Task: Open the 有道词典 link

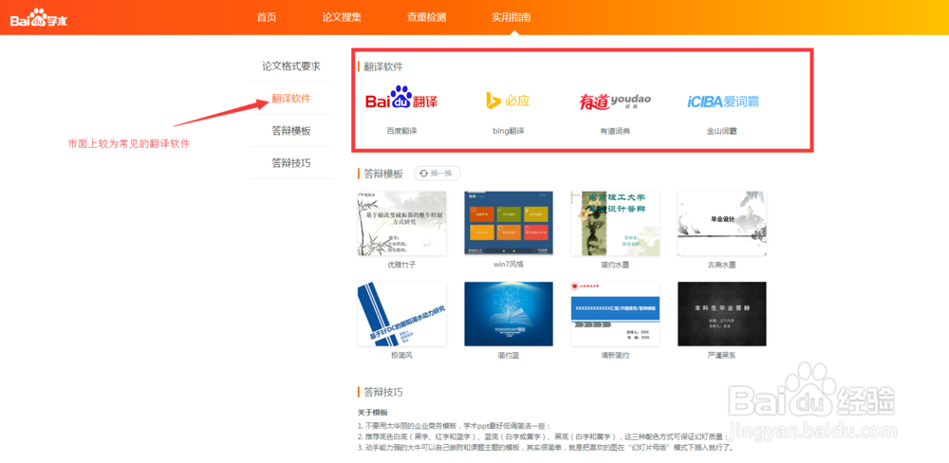Action: (615, 131)
